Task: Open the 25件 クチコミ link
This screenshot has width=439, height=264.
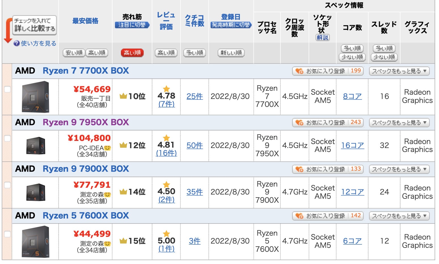Action: 195,96
